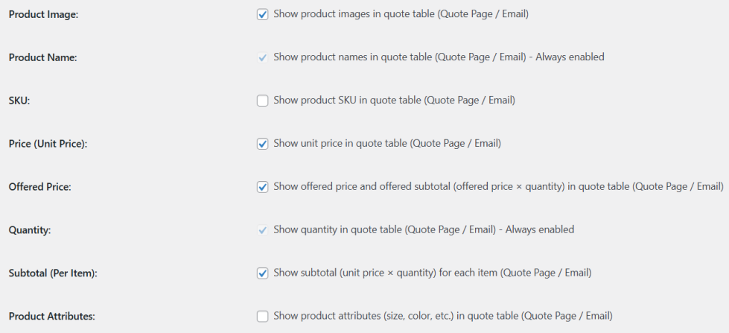
Task: Click the 'SKU:' row heading
Action: pos(19,101)
